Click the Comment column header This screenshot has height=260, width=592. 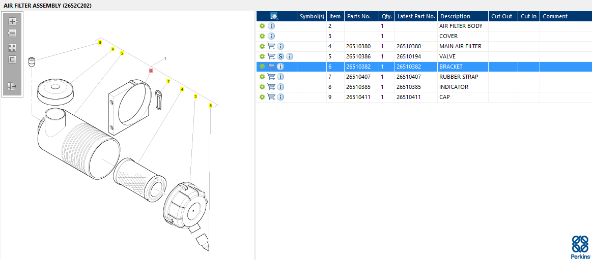click(x=566, y=16)
